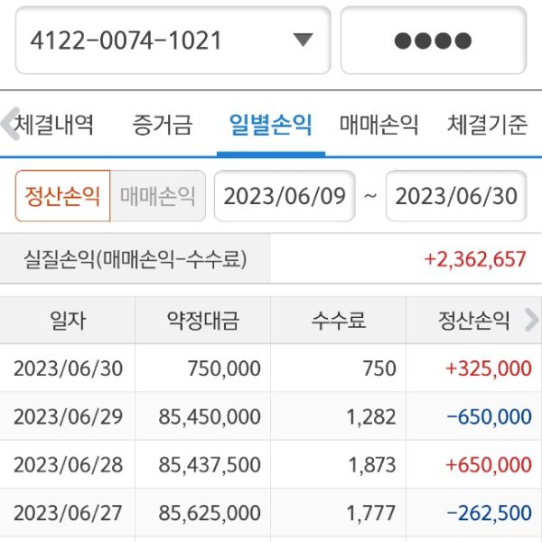Click the 수수료 column header
The width and height of the screenshot is (542, 542).
coord(338,320)
